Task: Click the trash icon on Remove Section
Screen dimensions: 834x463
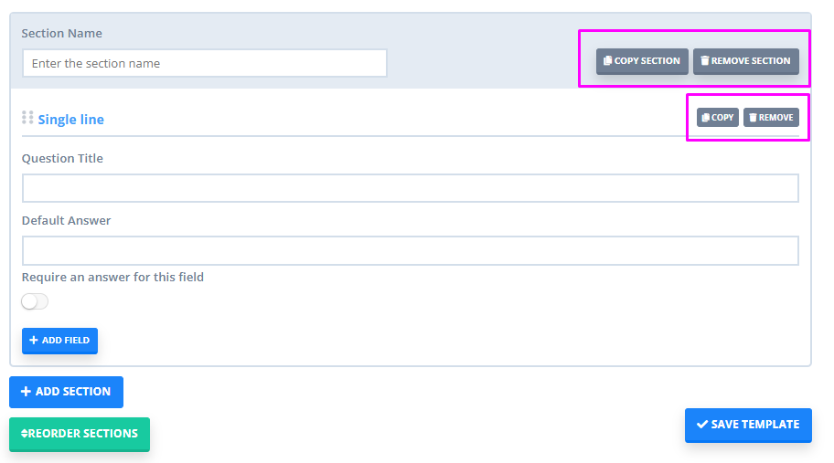Action: coord(704,61)
